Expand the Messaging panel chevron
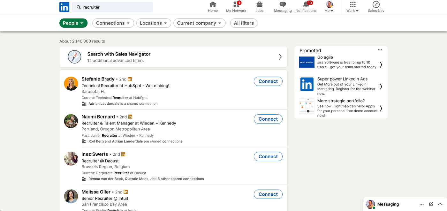The width and height of the screenshot is (447, 211). point(440,204)
